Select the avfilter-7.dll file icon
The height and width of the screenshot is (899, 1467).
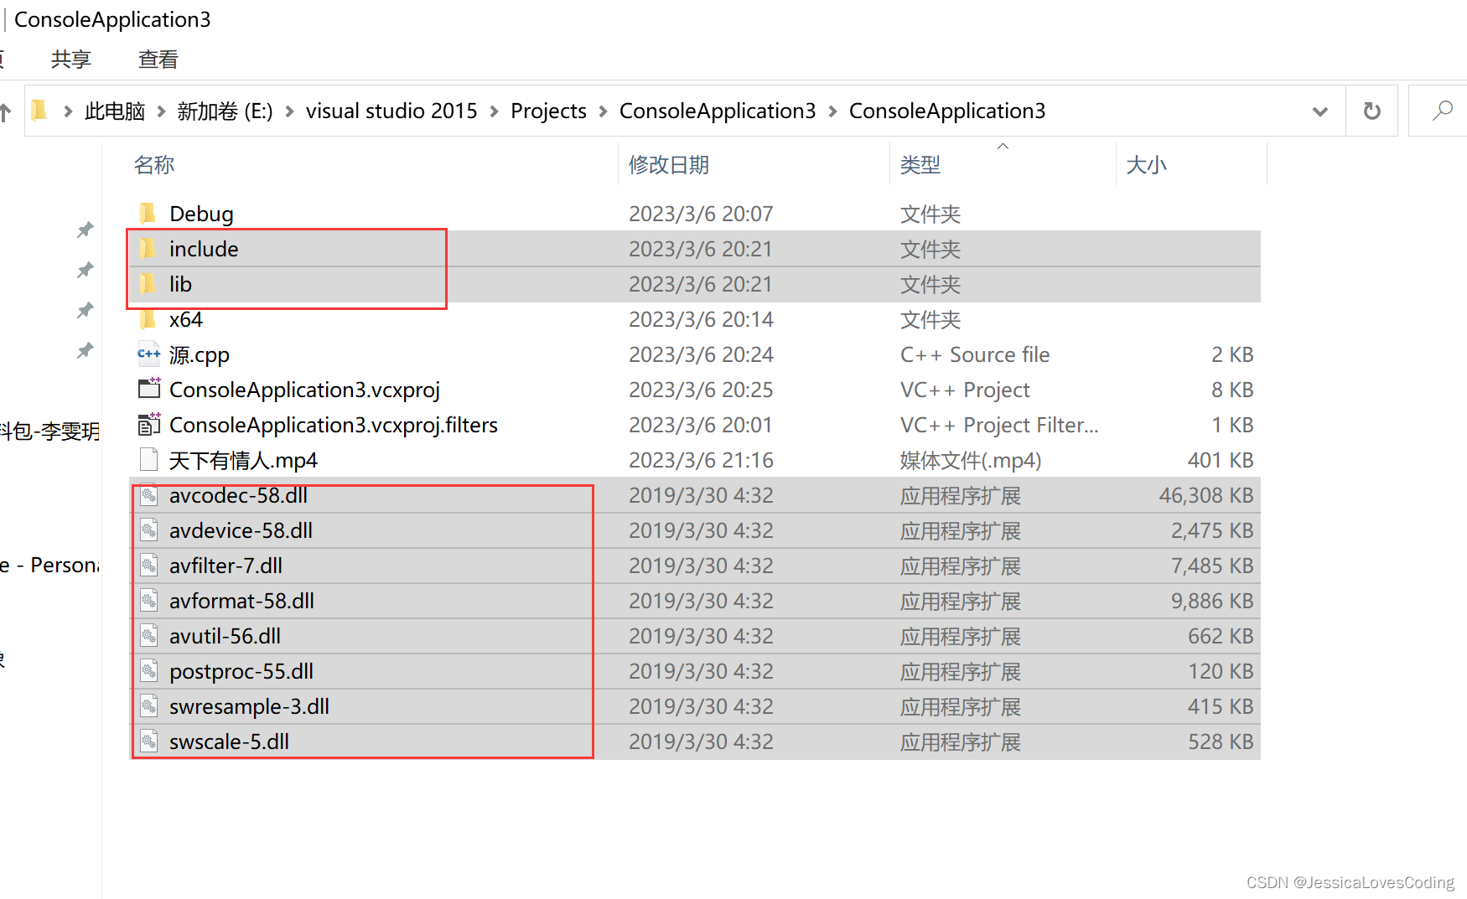click(149, 566)
